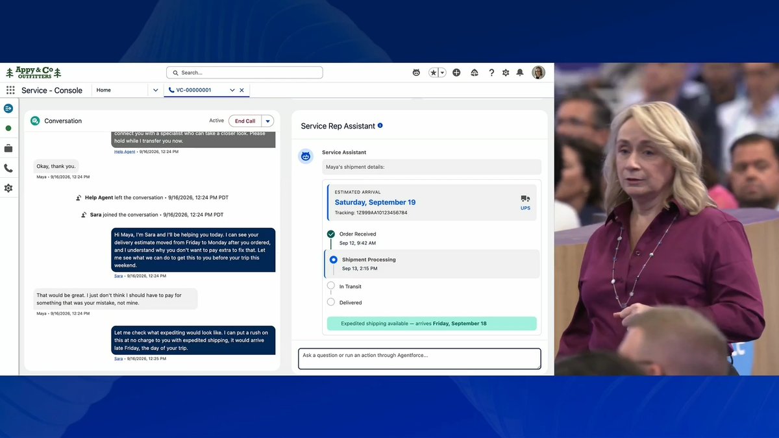Viewport: 779px width, 438px height.
Task: Open the phone icon in sidebar
Action: pos(8,168)
